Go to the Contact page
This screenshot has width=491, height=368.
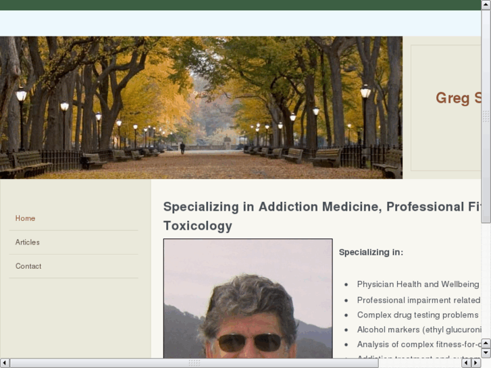point(28,266)
